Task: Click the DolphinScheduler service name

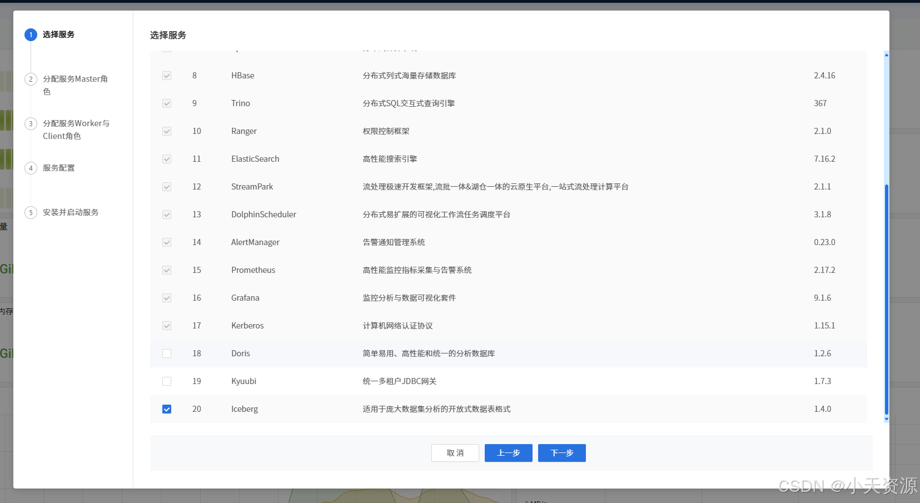Action: [x=263, y=215]
